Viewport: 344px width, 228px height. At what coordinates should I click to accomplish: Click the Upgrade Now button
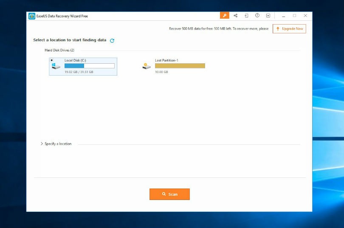(289, 29)
